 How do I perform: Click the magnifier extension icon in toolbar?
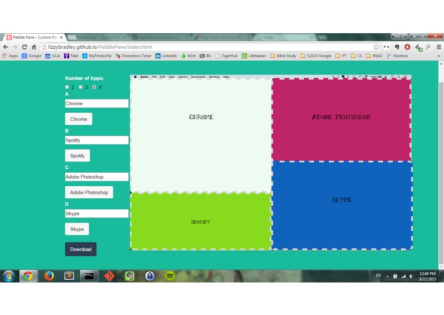coord(428,47)
